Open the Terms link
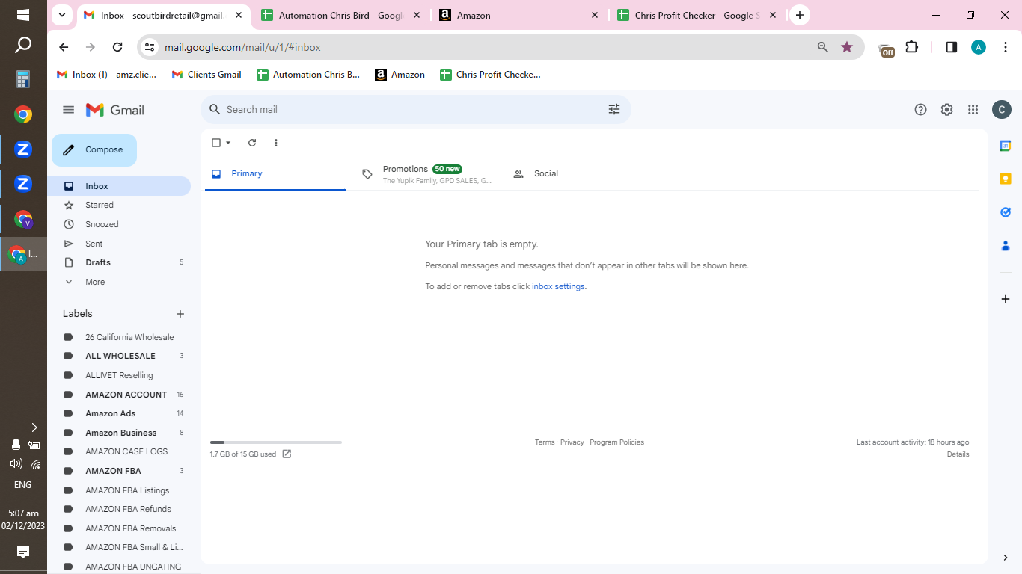1022x574 pixels. [545, 442]
